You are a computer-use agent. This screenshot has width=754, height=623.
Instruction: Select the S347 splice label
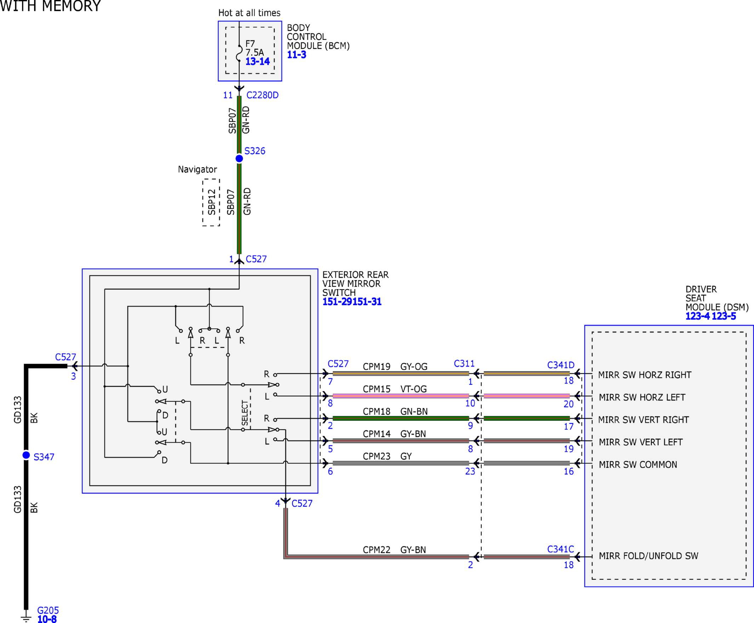point(44,457)
